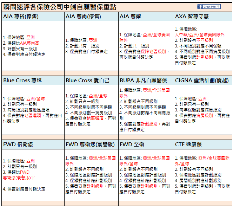This screenshot has height=206, width=233.
Task: Select the FWD 尊衛您(寰譽版) header cell
Action: coord(91,144)
